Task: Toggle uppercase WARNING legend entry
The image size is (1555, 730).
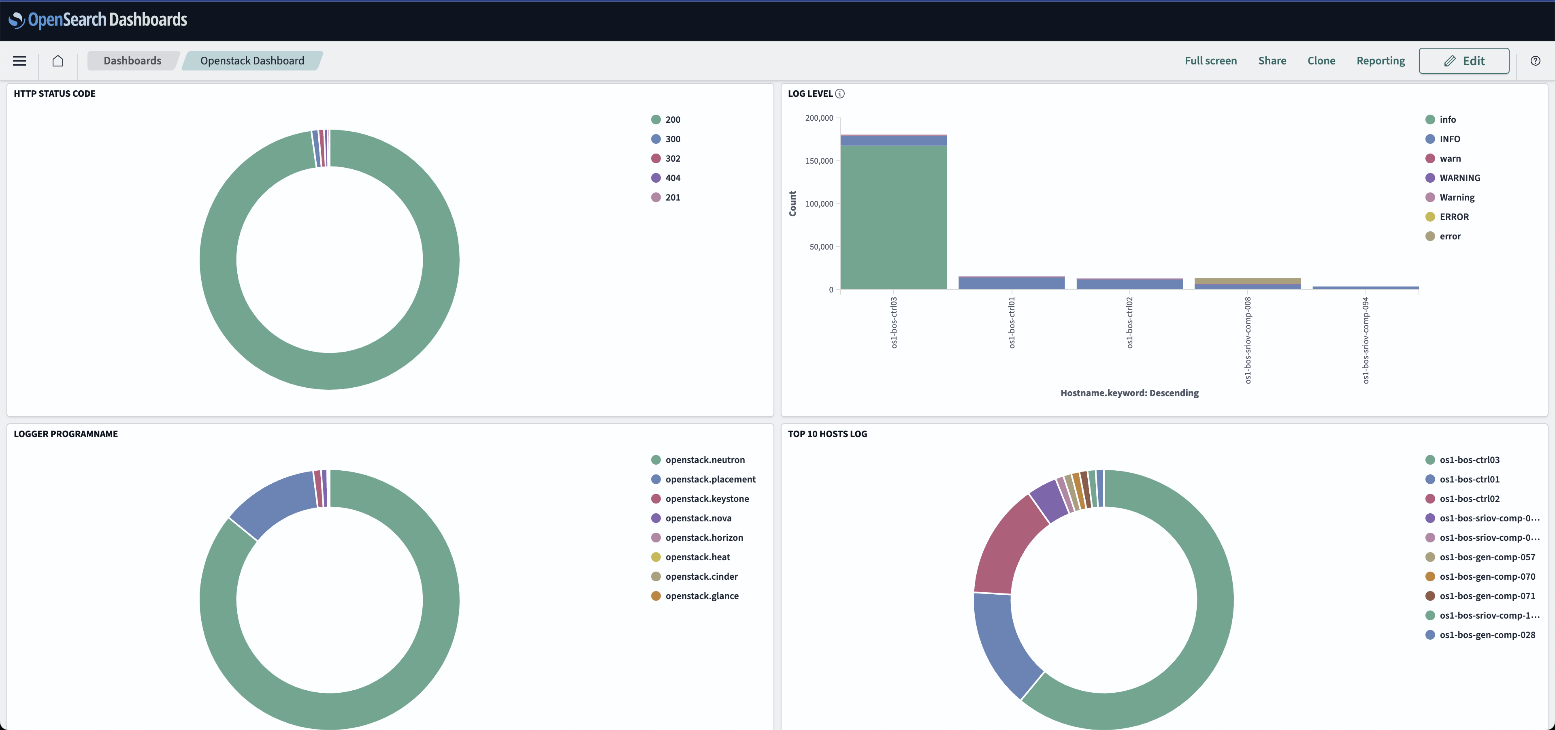Action: point(1453,177)
